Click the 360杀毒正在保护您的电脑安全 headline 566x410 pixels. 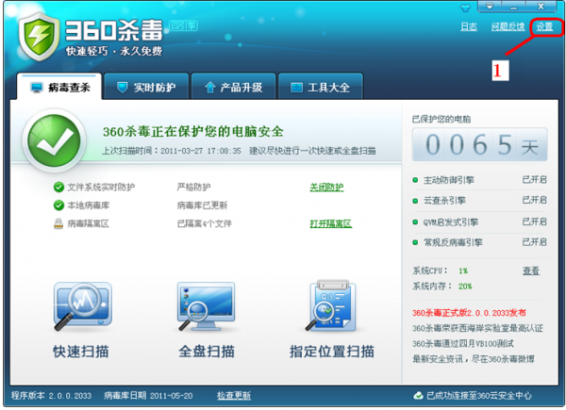tap(193, 132)
